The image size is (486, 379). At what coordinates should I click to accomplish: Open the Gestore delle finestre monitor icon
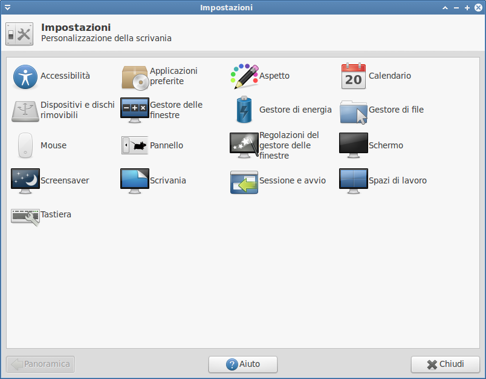(135, 110)
